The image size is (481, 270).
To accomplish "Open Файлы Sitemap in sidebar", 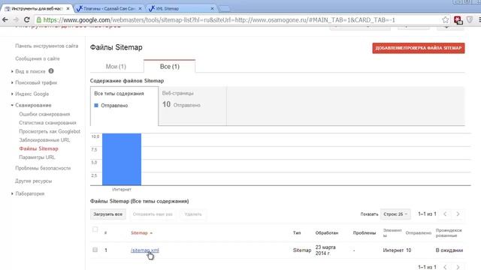I will [x=38, y=148].
